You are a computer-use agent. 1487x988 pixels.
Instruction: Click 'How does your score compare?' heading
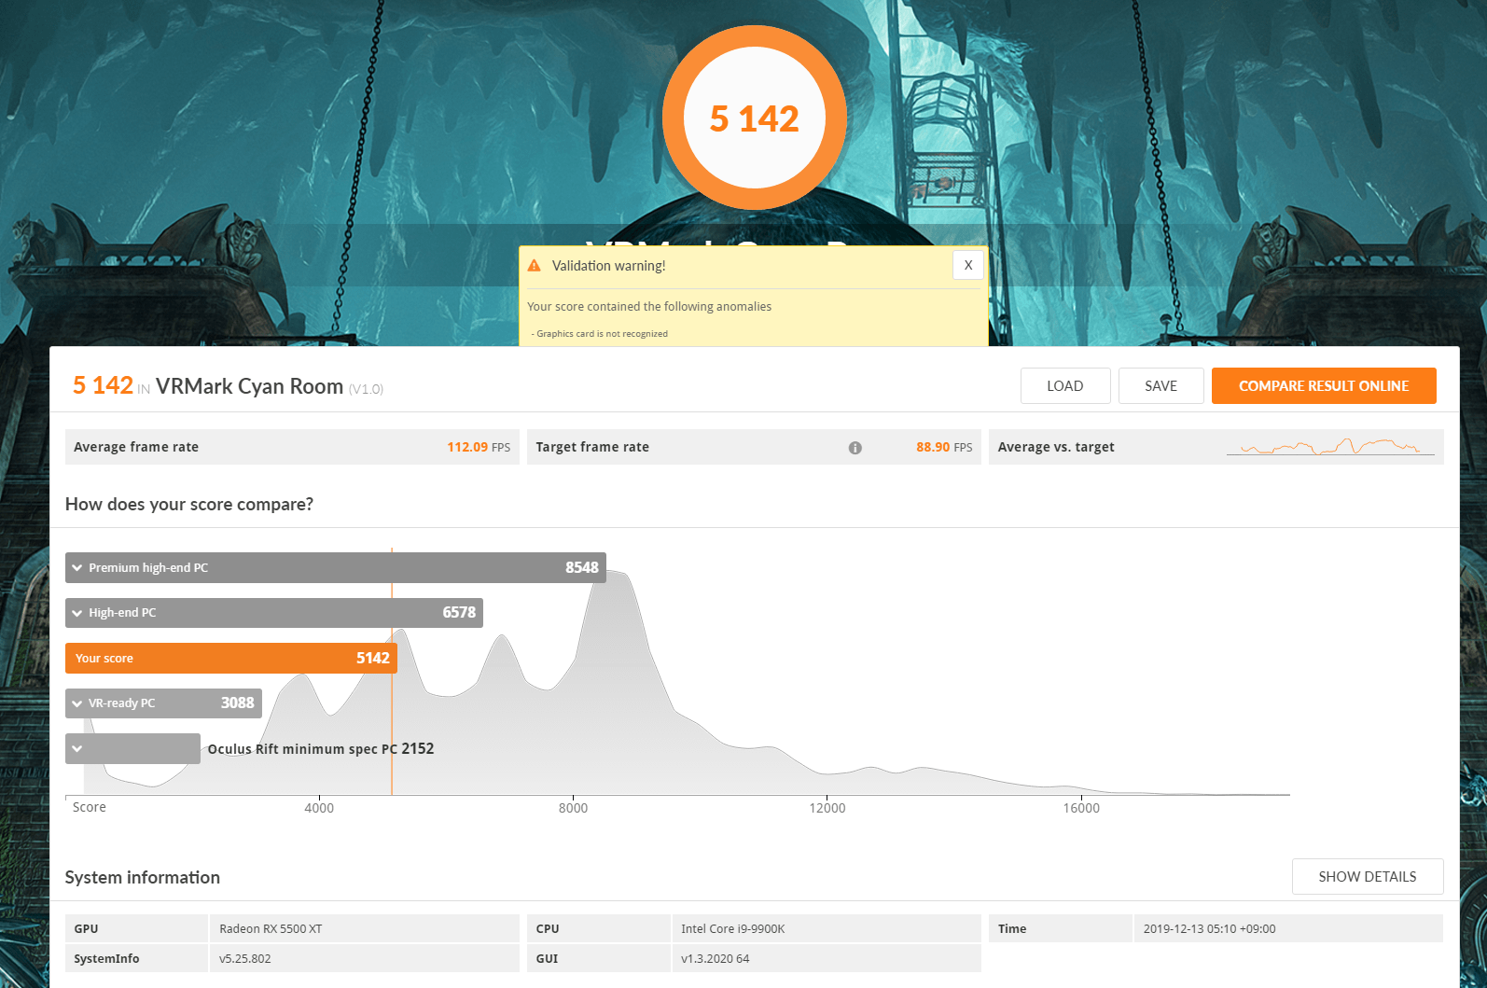point(189,504)
